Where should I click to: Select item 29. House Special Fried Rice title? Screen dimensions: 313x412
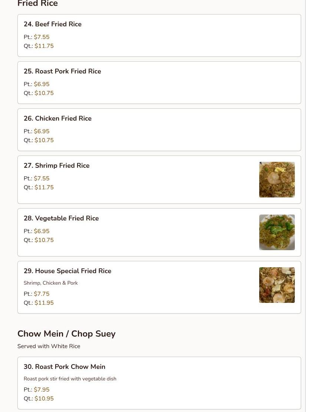67,271
